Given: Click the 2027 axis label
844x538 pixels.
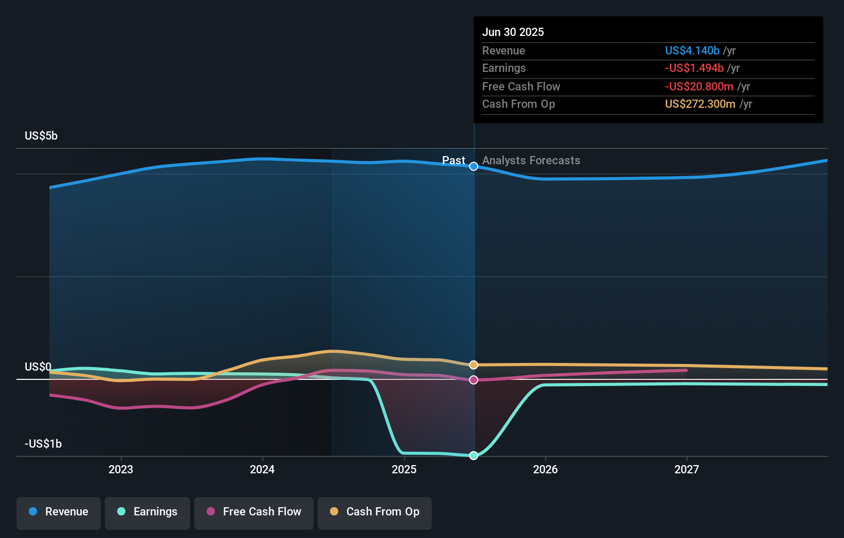Looking at the screenshot, I should 687,469.
